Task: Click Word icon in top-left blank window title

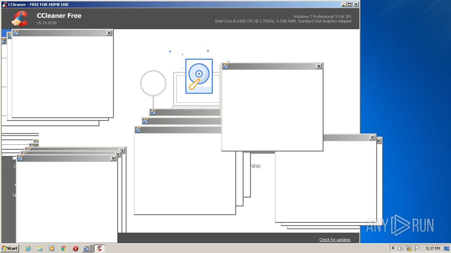Action: [16, 33]
